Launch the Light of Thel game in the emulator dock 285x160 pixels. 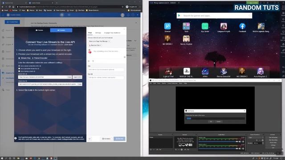[168, 71]
